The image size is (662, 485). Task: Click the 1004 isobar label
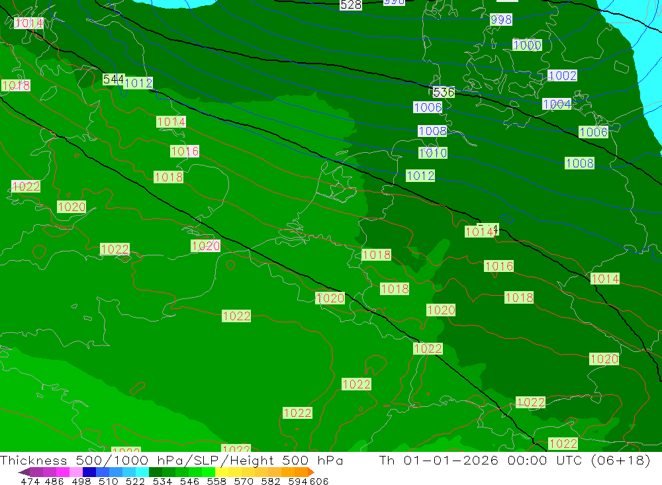click(x=557, y=104)
